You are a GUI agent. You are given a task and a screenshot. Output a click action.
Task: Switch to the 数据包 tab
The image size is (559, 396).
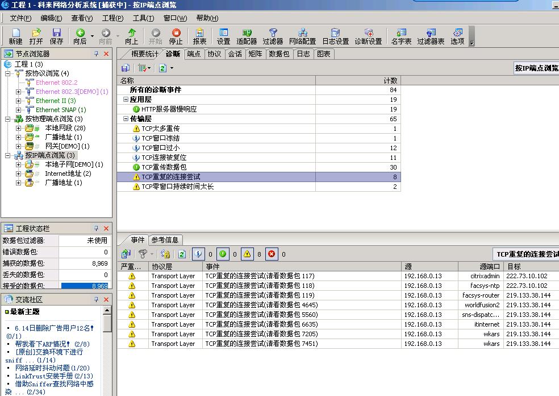click(279, 54)
